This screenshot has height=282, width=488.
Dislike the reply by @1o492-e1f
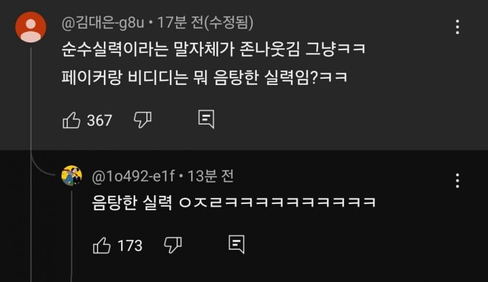point(173,245)
